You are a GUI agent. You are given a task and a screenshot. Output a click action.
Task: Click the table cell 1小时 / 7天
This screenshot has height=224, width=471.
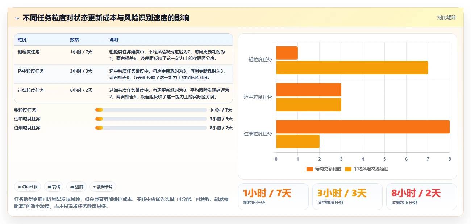pyautogui.click(x=82, y=52)
